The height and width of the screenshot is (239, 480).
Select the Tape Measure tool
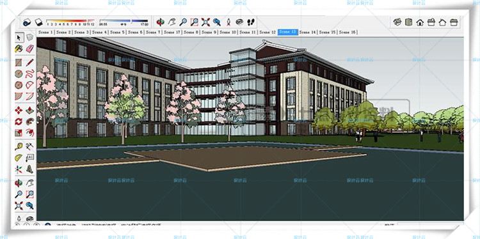point(19,146)
